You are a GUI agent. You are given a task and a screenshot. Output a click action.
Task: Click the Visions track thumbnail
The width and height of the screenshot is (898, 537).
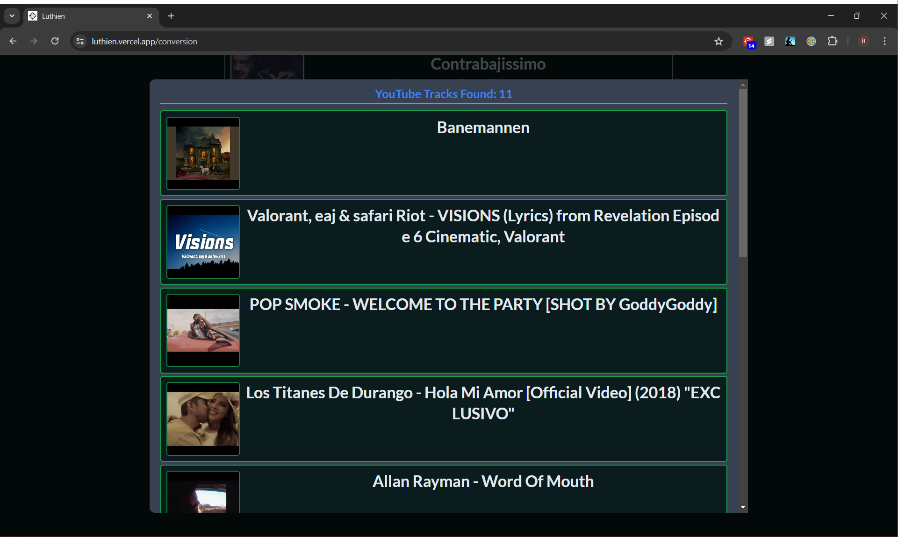203,242
